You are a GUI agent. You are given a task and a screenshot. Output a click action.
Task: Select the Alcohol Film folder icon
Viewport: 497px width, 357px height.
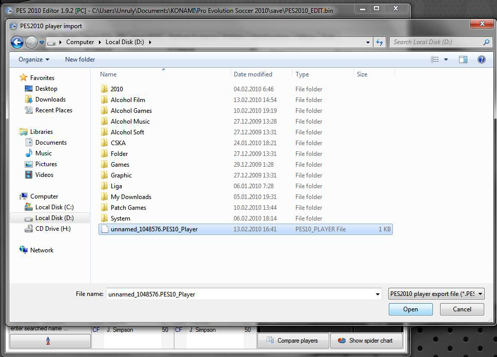tap(104, 100)
